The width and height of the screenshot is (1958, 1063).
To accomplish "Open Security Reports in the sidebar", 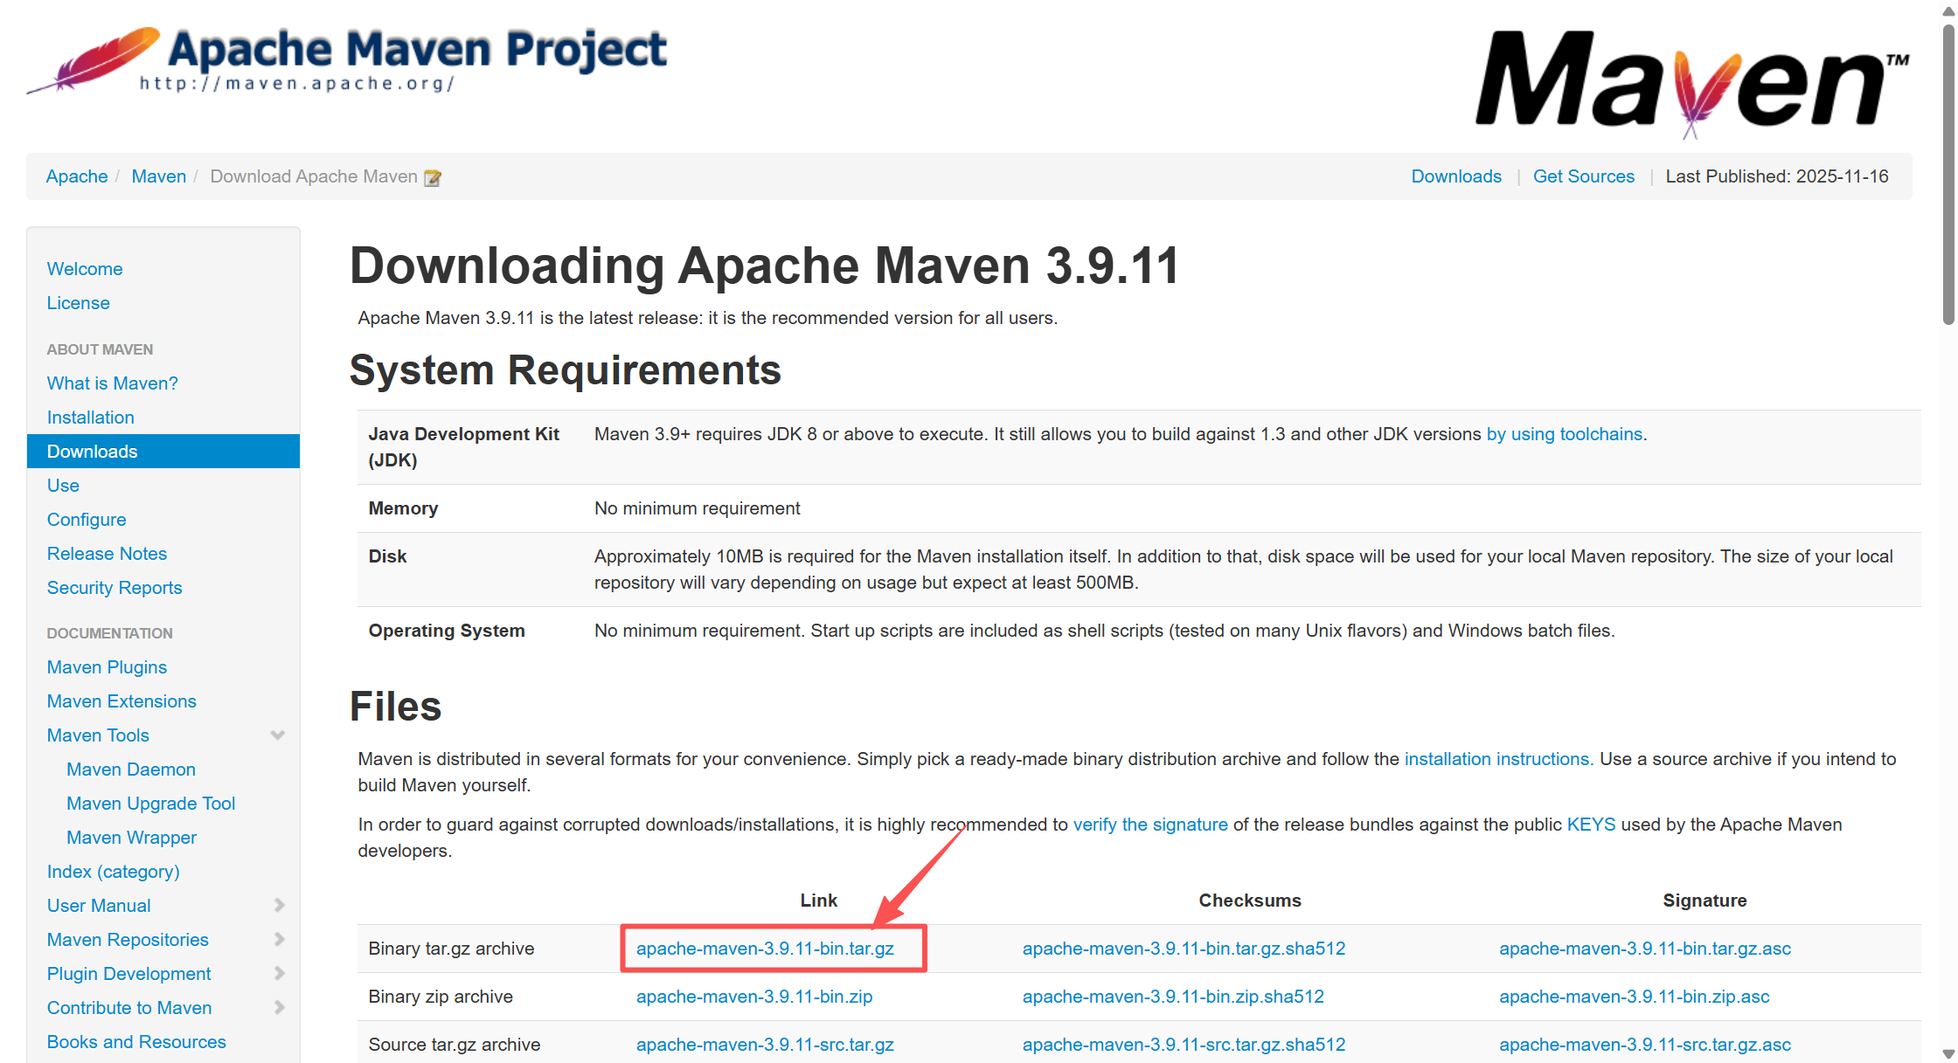I will coord(115,588).
